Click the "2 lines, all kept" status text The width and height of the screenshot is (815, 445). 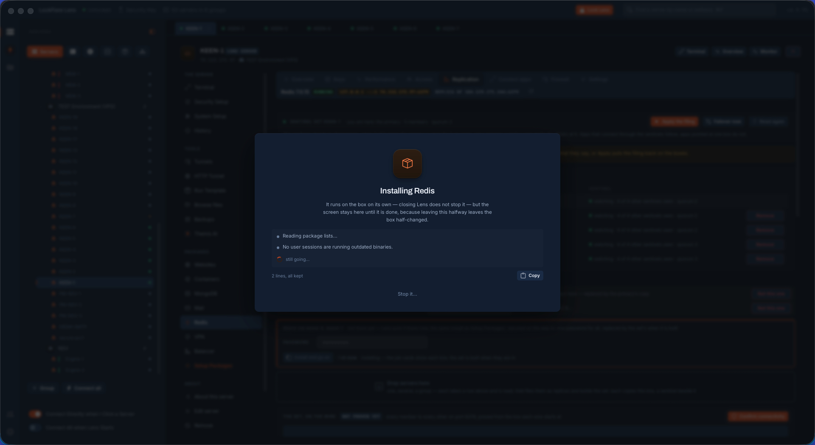(x=287, y=276)
